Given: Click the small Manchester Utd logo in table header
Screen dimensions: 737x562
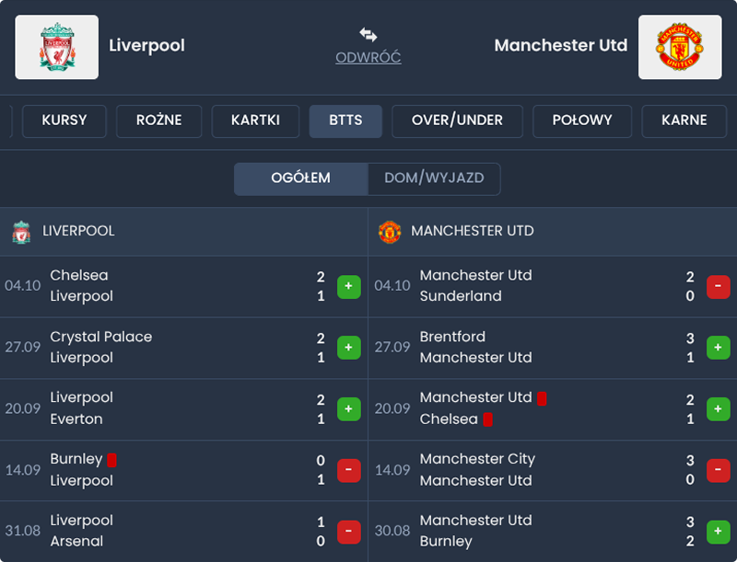Looking at the screenshot, I should click(390, 232).
